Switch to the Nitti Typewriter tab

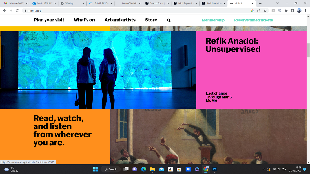click(x=185, y=3)
